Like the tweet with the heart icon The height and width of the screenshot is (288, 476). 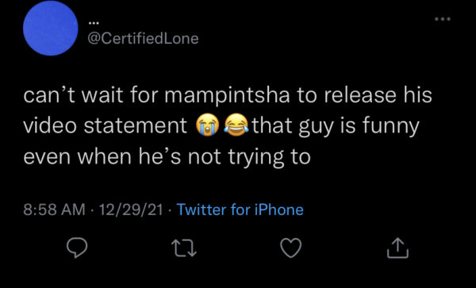point(291,248)
